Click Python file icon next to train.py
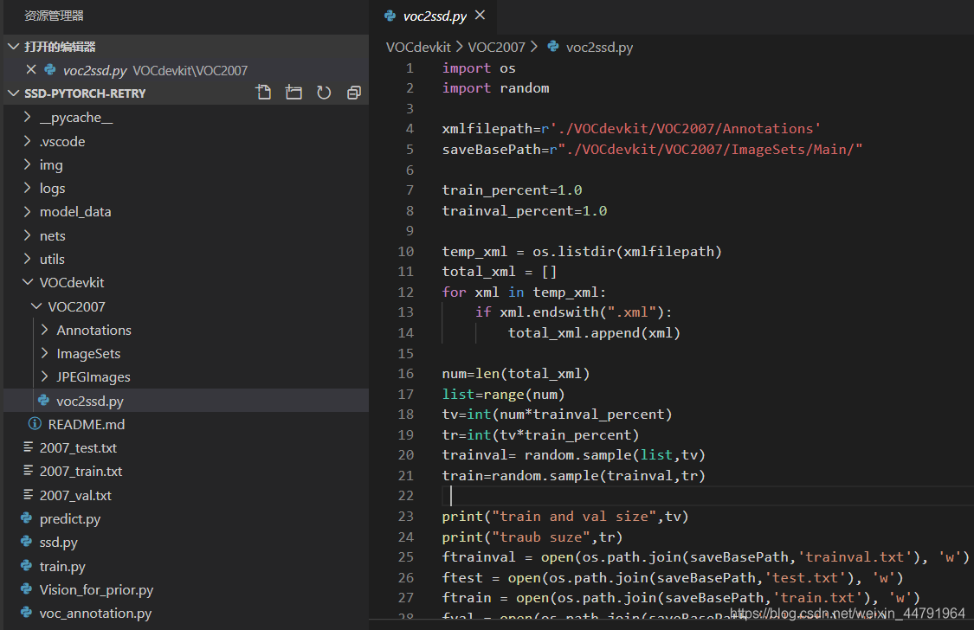974x630 pixels. click(26, 565)
